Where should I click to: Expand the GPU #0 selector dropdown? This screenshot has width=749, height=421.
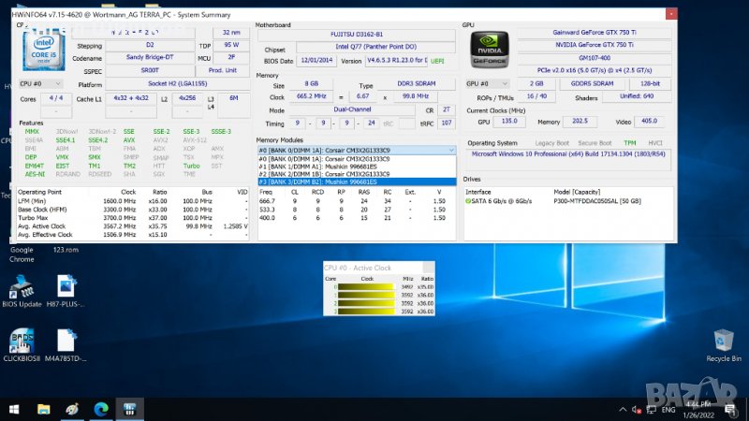point(482,83)
